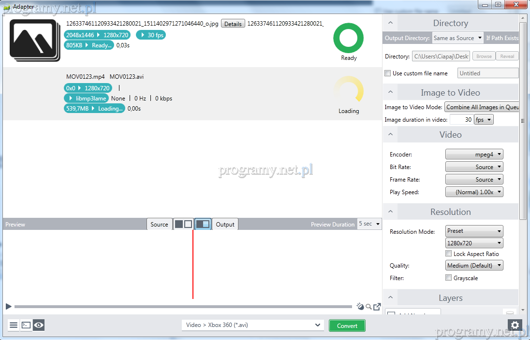Image resolution: width=530 pixels, height=340 pixels.
Task: Open the settings gear icon
Action: [515, 325]
